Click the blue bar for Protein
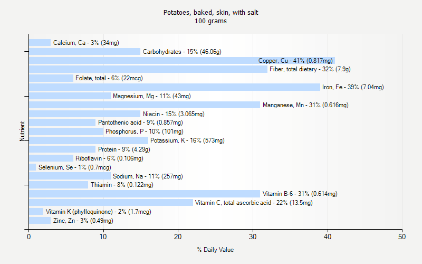Image resolution: width=422 pixels, height=264 pixels. (62, 149)
